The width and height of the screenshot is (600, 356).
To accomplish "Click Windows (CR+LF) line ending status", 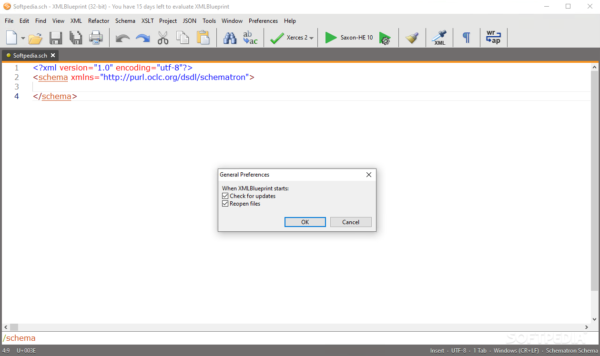I will click(x=516, y=351).
